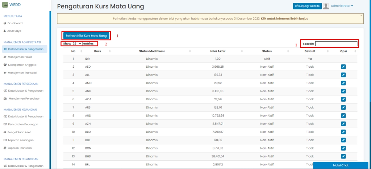Open the Mulai Chat widget
Screen dimensions: 371x169
tap(340, 165)
